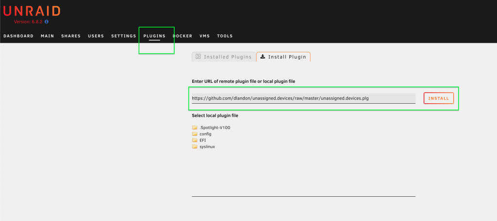Switch to the Installed Plugins tab
497x221 pixels.
coord(224,57)
